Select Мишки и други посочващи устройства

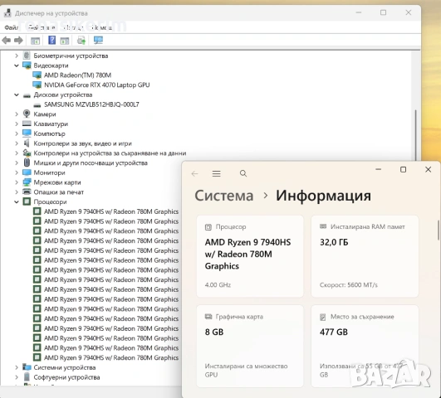91,163
